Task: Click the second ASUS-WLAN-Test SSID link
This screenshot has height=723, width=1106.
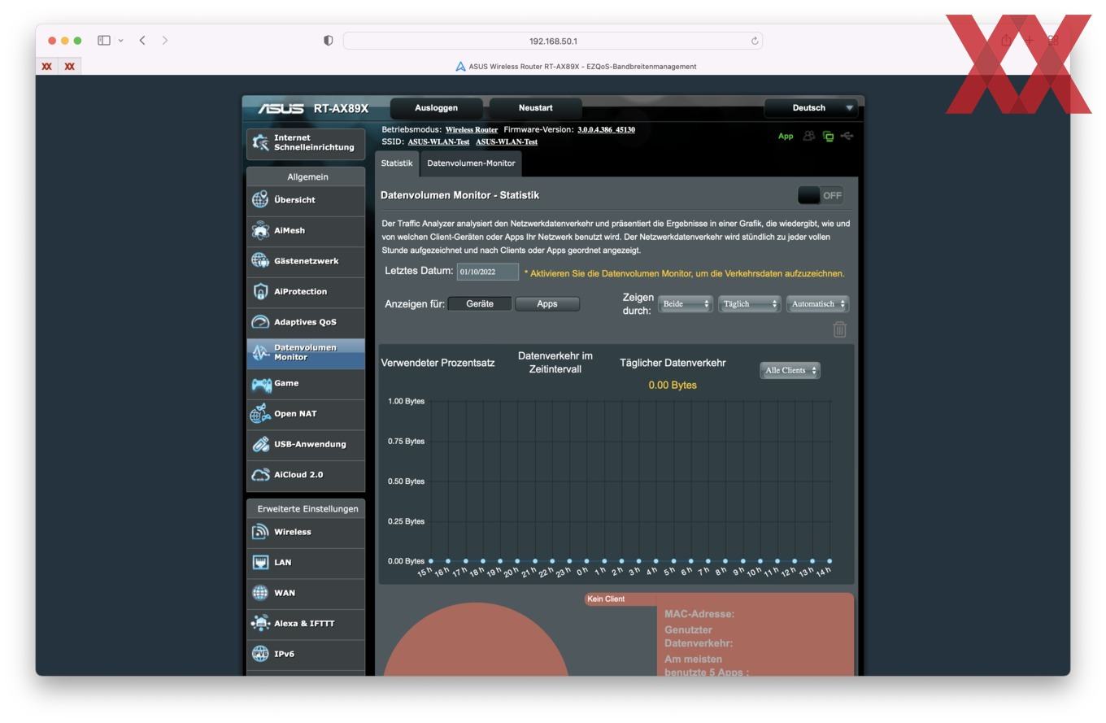Action: click(507, 142)
